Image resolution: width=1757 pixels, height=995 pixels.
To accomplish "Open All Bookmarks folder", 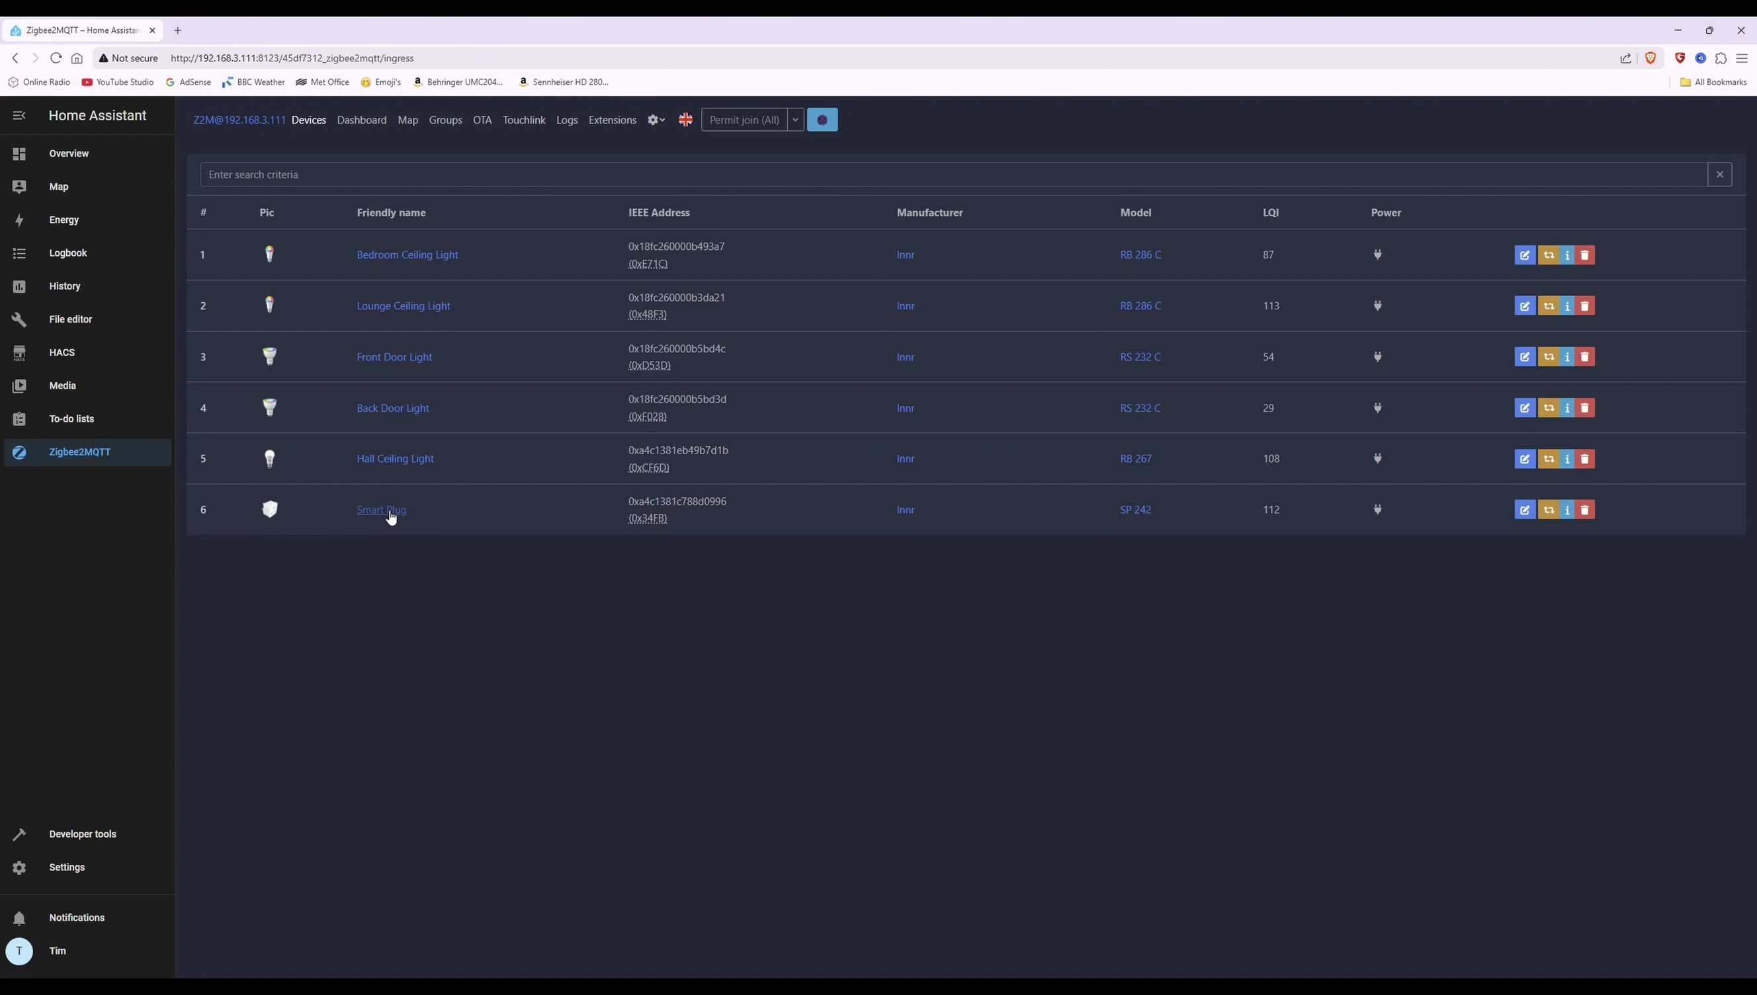I will pos(1713,82).
